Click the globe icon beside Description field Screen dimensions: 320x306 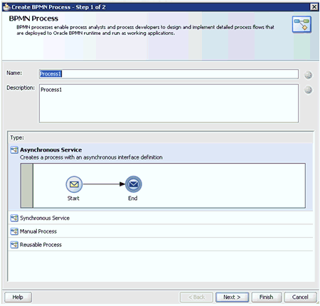point(308,90)
